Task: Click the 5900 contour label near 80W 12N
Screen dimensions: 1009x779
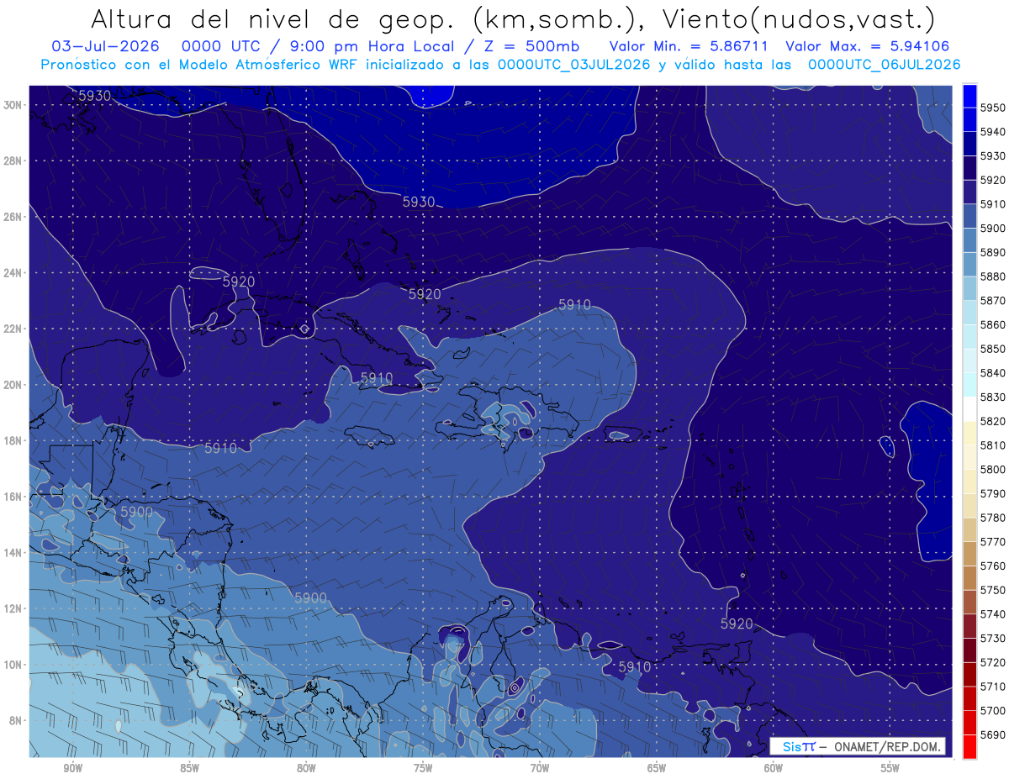Action: click(310, 597)
